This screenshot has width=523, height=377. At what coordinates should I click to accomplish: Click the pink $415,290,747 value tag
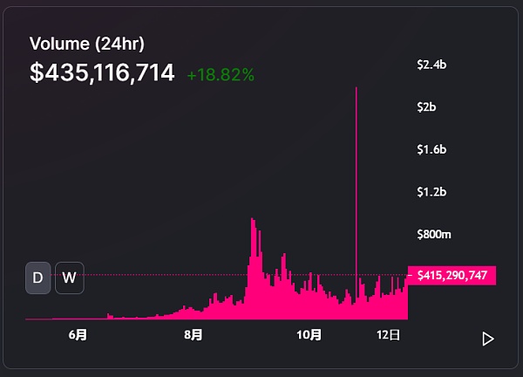[452, 276]
